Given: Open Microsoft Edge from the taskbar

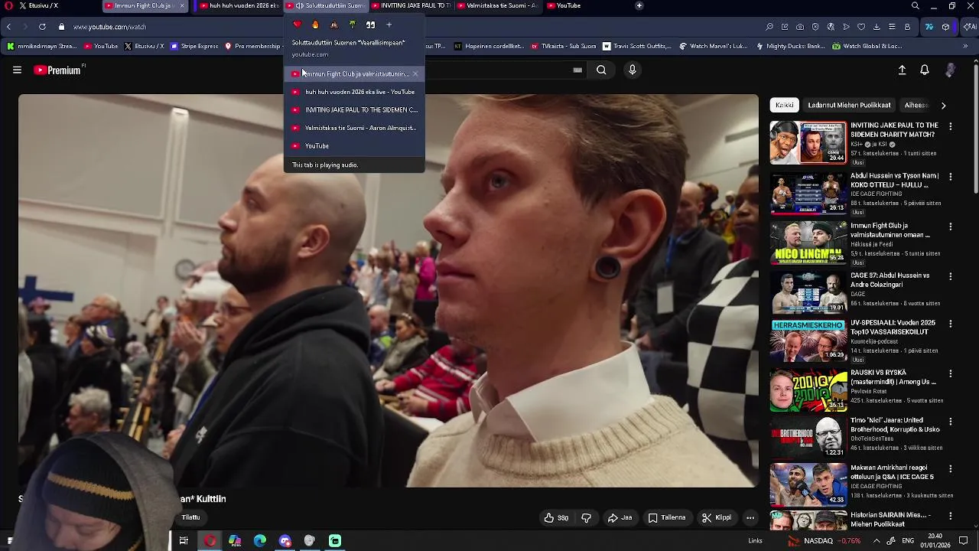Looking at the screenshot, I should point(260,541).
